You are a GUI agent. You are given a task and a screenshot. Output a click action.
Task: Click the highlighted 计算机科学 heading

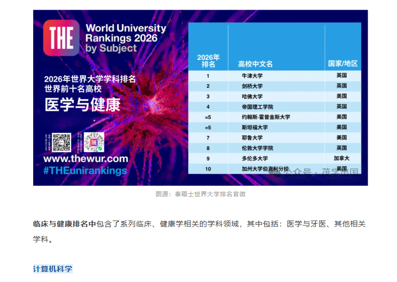pyautogui.click(x=53, y=269)
